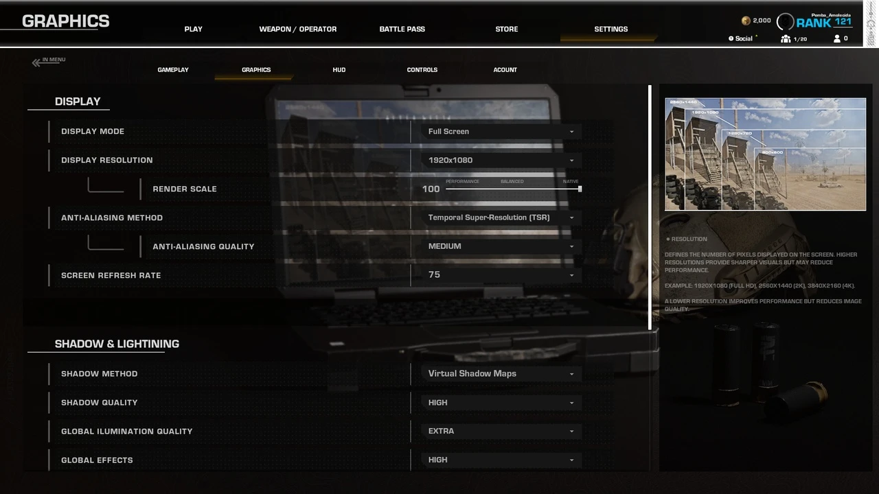The width and height of the screenshot is (879, 494).
Task: Expand the Display Resolution dropdown
Action: (x=501, y=161)
